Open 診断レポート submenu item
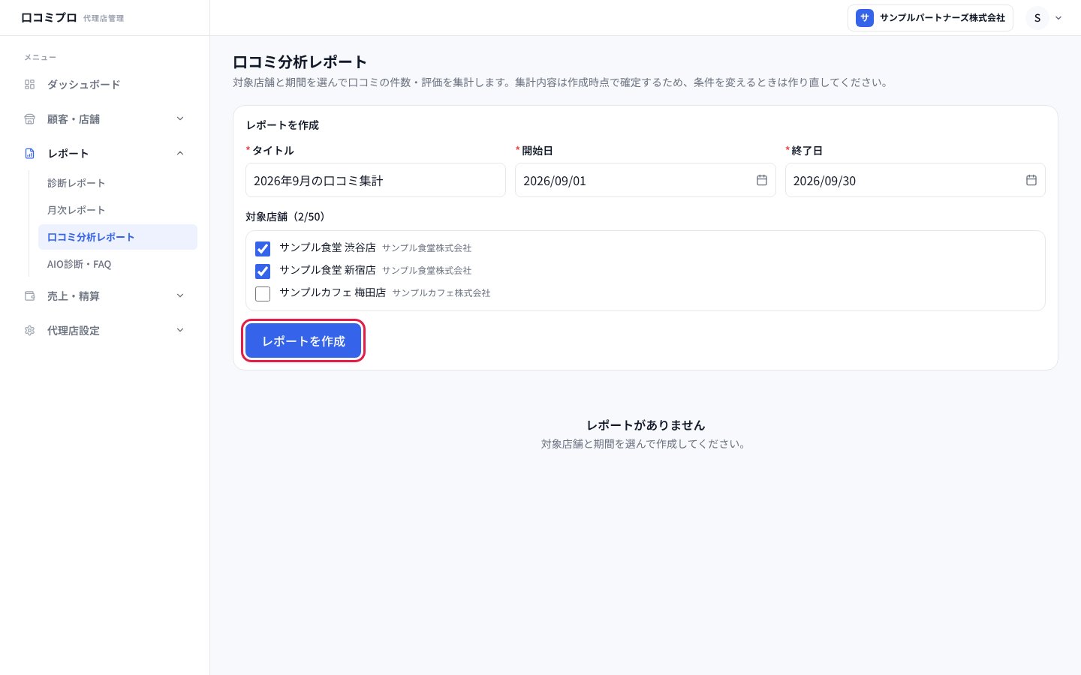The height and width of the screenshot is (675, 1081). (118, 183)
